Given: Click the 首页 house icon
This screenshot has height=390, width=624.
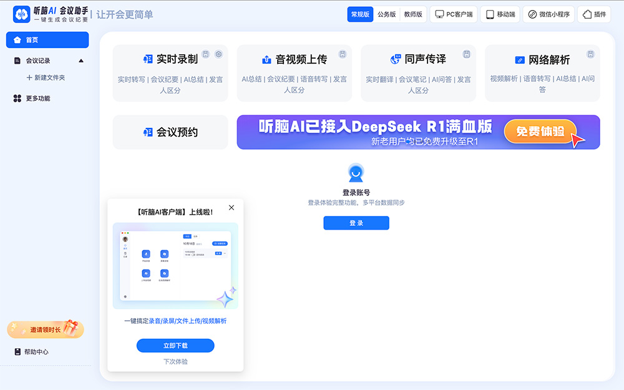Looking at the screenshot, I should pyautogui.click(x=17, y=40).
